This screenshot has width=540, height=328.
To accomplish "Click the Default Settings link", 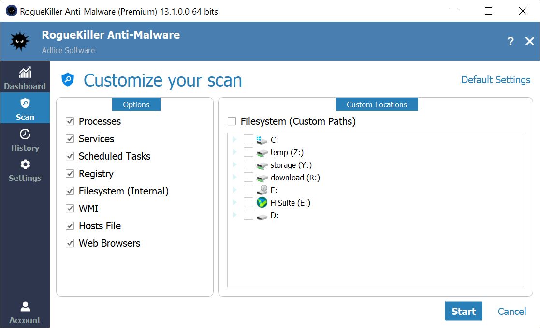I will 496,80.
